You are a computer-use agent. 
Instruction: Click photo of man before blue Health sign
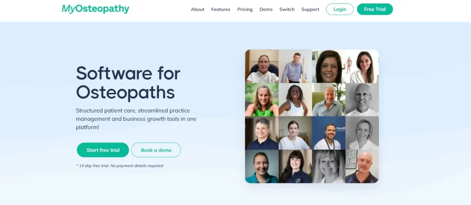[x=328, y=133]
